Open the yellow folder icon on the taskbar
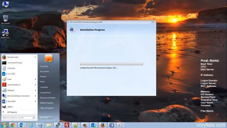 [x=49, y=125]
